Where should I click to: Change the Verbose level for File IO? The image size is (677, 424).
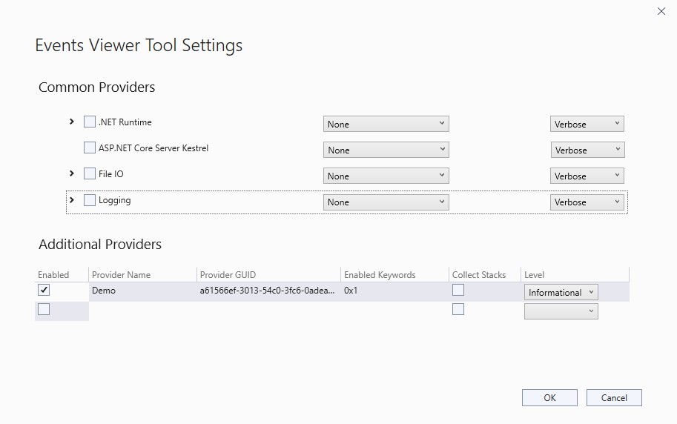click(587, 176)
